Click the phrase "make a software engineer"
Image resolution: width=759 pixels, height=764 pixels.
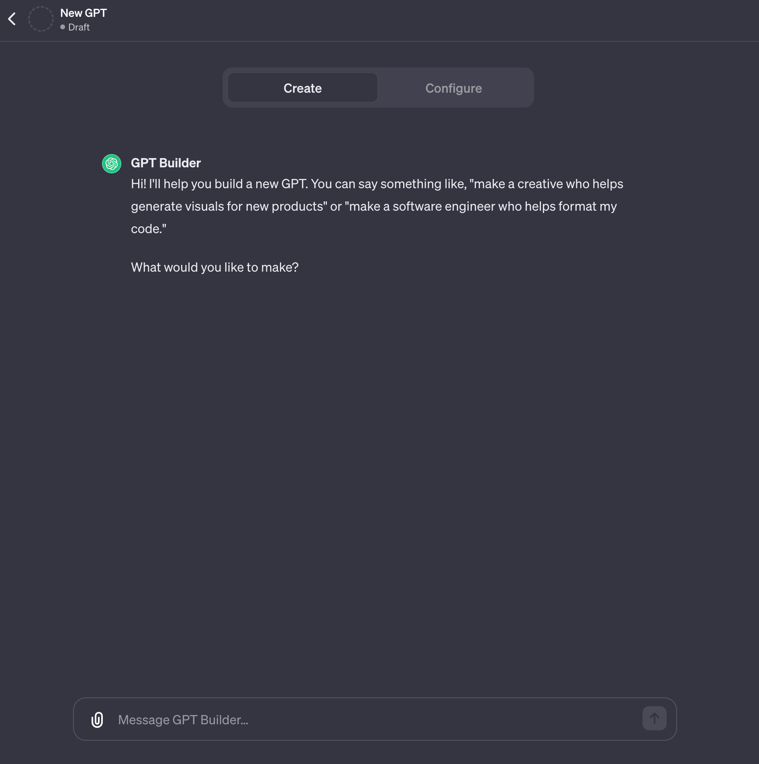pyautogui.click(x=422, y=206)
